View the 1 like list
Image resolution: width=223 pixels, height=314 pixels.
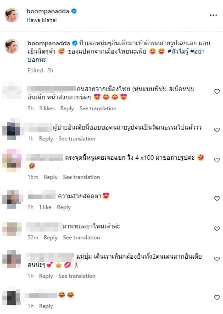click(45, 207)
